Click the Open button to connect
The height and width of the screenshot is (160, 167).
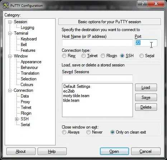[x=114, y=151]
